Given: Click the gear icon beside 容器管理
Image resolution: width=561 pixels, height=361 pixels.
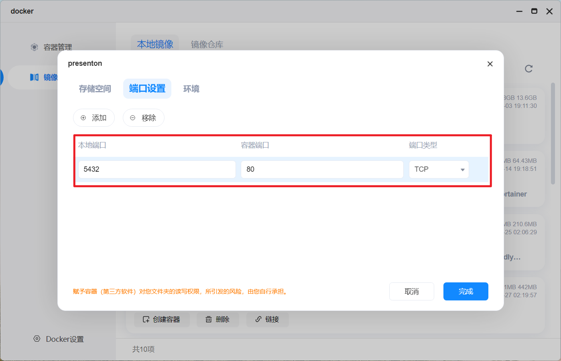Looking at the screenshot, I should coord(35,47).
